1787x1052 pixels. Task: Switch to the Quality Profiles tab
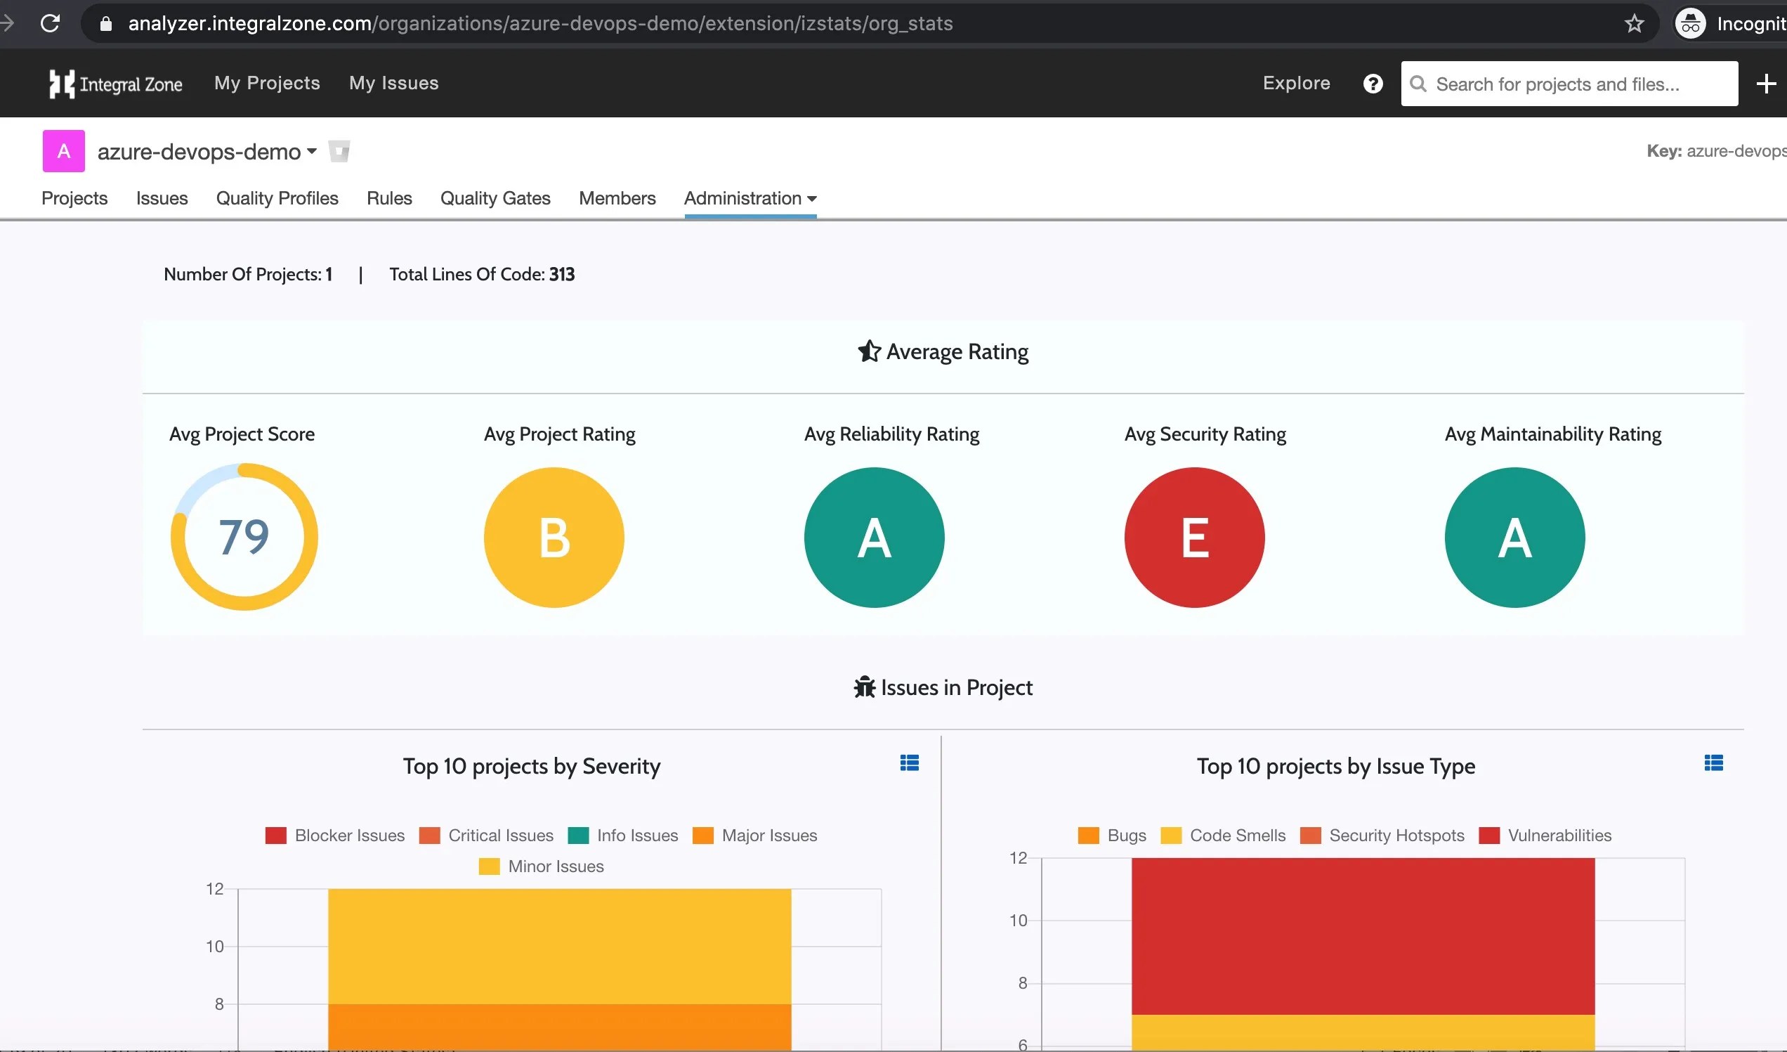click(277, 199)
